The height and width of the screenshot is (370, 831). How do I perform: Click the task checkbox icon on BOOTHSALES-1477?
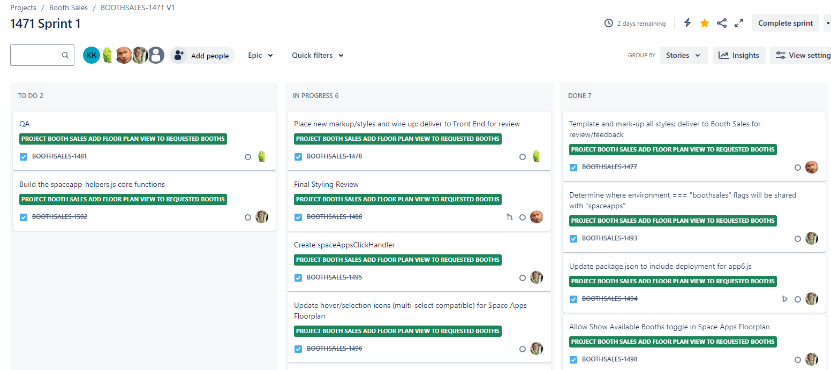click(x=573, y=168)
